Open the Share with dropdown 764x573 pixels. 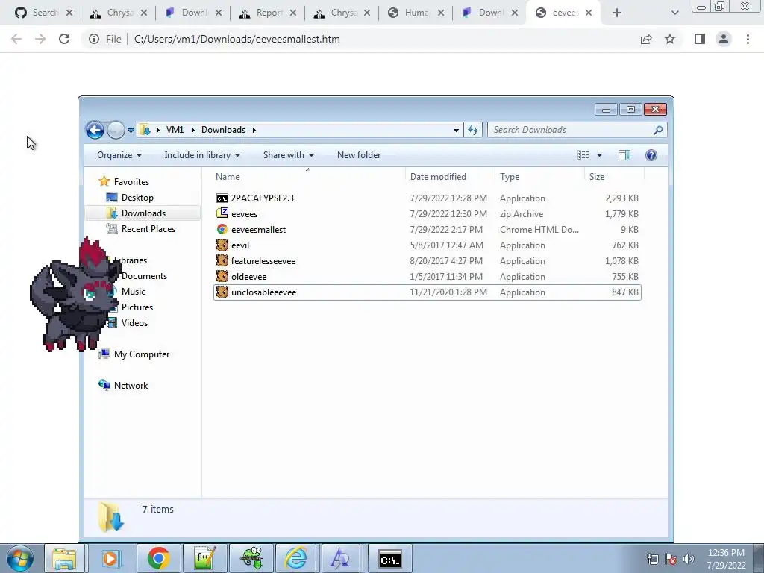289,155
